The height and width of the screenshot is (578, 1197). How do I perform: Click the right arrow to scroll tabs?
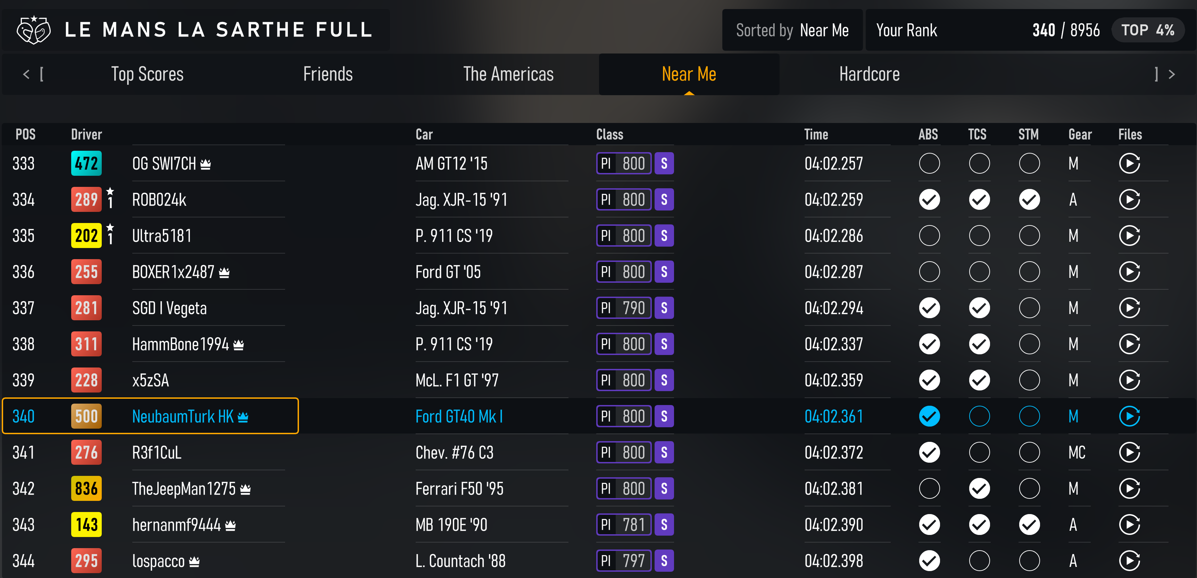click(x=1171, y=74)
